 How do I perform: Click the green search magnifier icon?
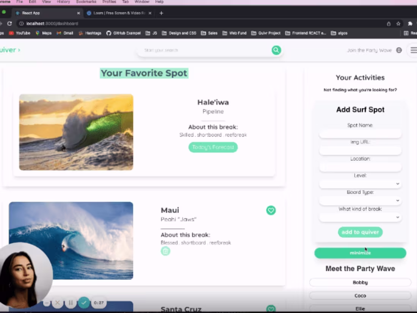click(x=276, y=50)
